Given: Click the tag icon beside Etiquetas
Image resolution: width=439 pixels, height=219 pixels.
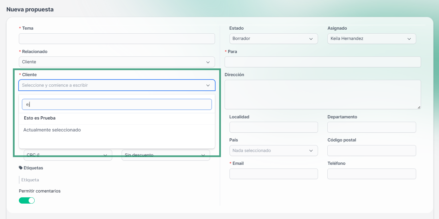Looking at the screenshot, I should [x=21, y=168].
